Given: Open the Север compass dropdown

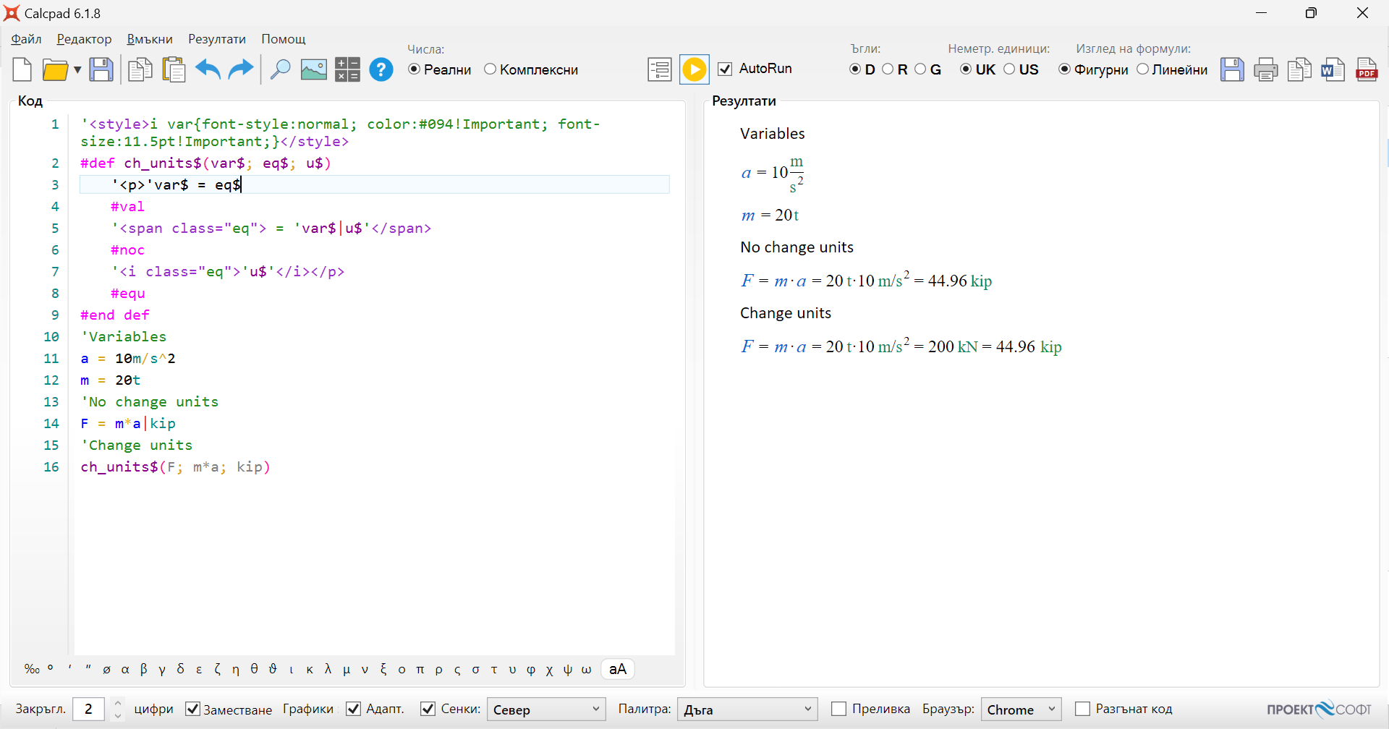Looking at the screenshot, I should tap(545, 709).
